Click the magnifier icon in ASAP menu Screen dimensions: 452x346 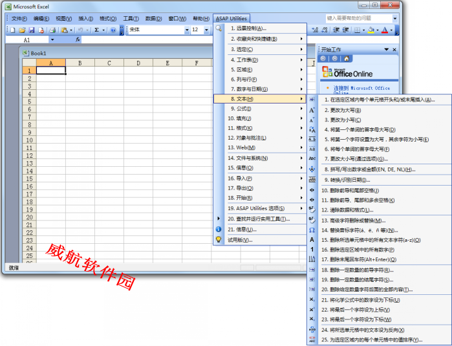tap(219, 28)
